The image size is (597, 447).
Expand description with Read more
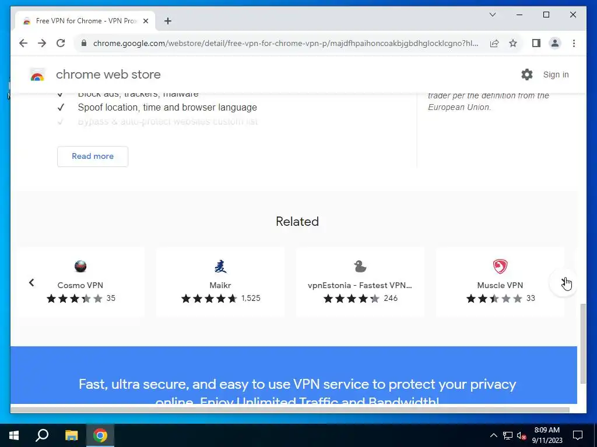[x=93, y=156]
